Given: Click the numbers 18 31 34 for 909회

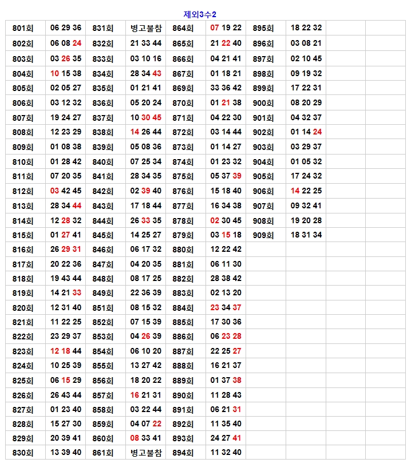Looking at the screenshot, I should [x=306, y=235].
